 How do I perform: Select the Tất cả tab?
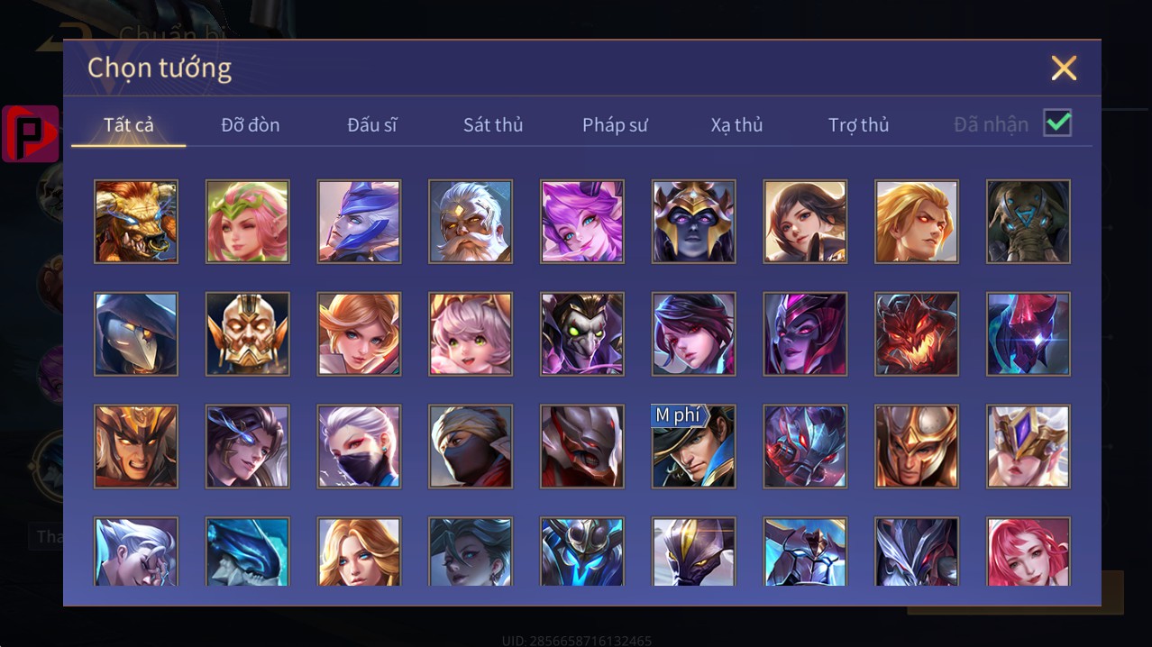click(129, 125)
